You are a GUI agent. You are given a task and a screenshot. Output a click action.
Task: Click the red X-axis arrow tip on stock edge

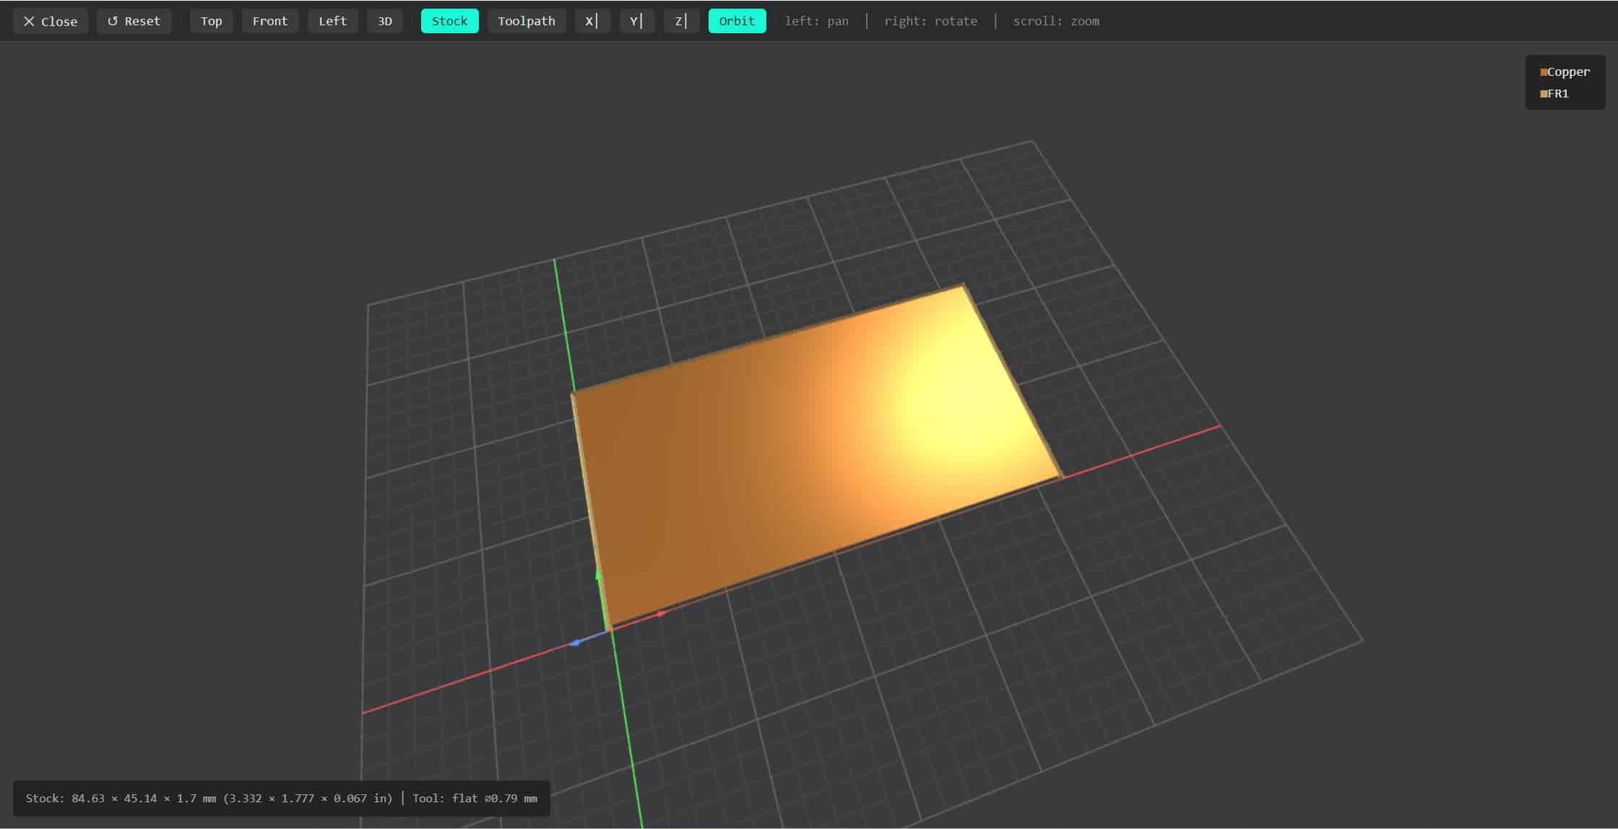pos(661,614)
